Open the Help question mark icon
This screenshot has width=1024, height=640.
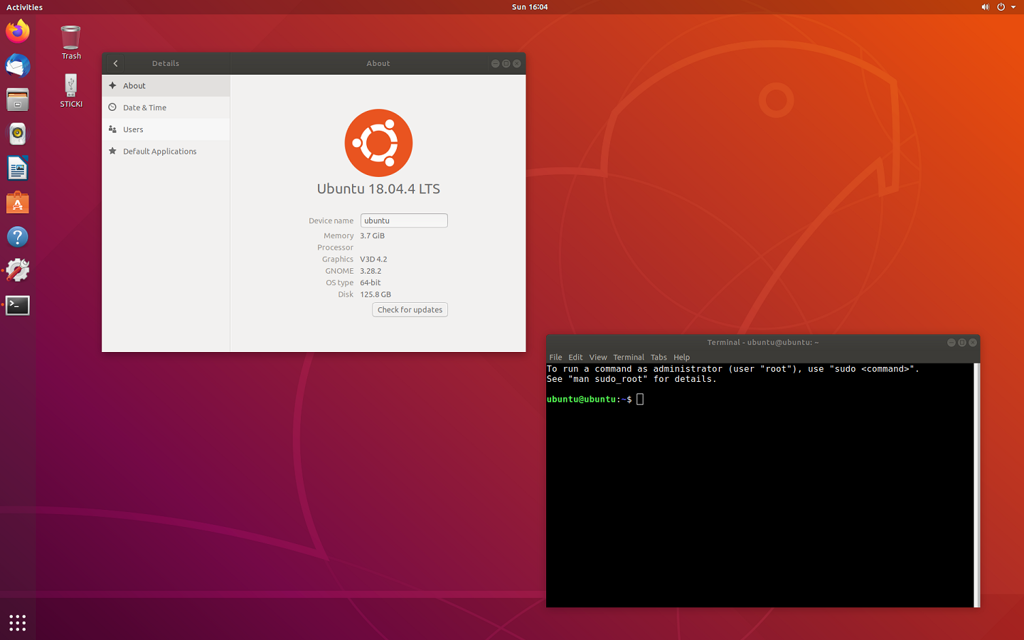coord(18,237)
